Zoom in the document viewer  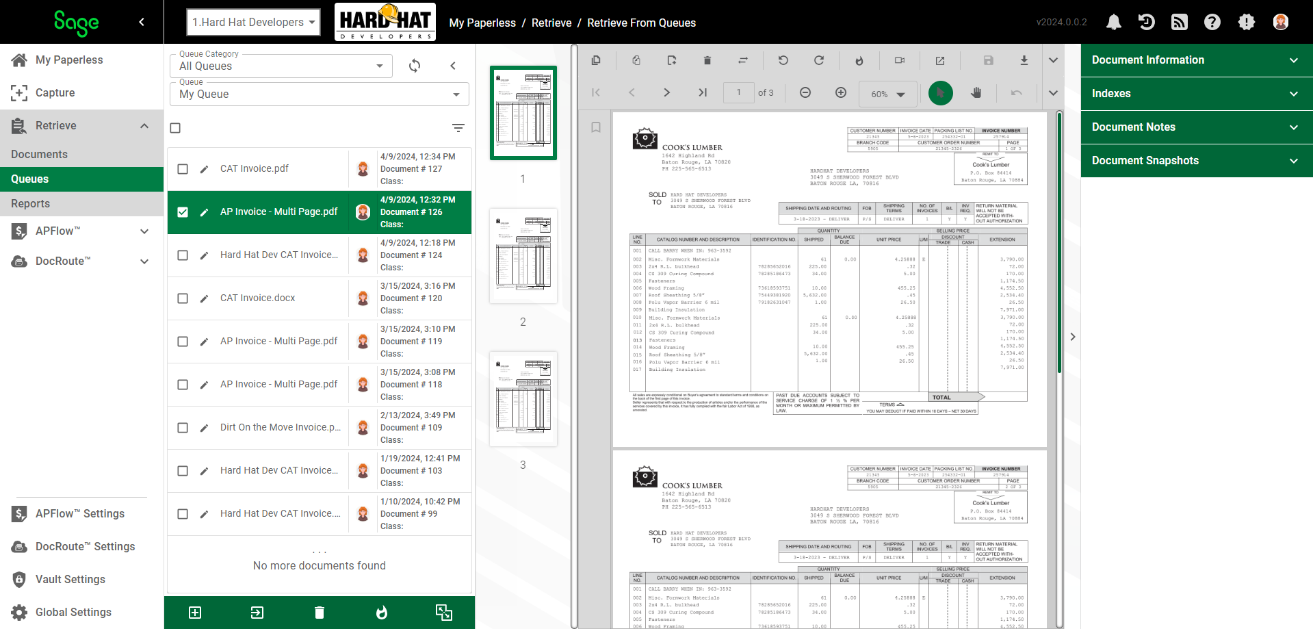pos(841,92)
